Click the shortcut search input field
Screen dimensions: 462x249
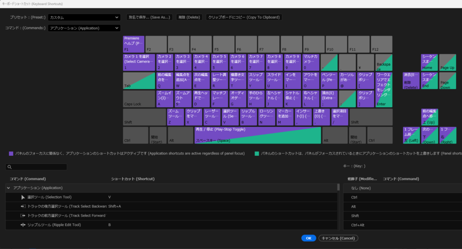pos(36,167)
